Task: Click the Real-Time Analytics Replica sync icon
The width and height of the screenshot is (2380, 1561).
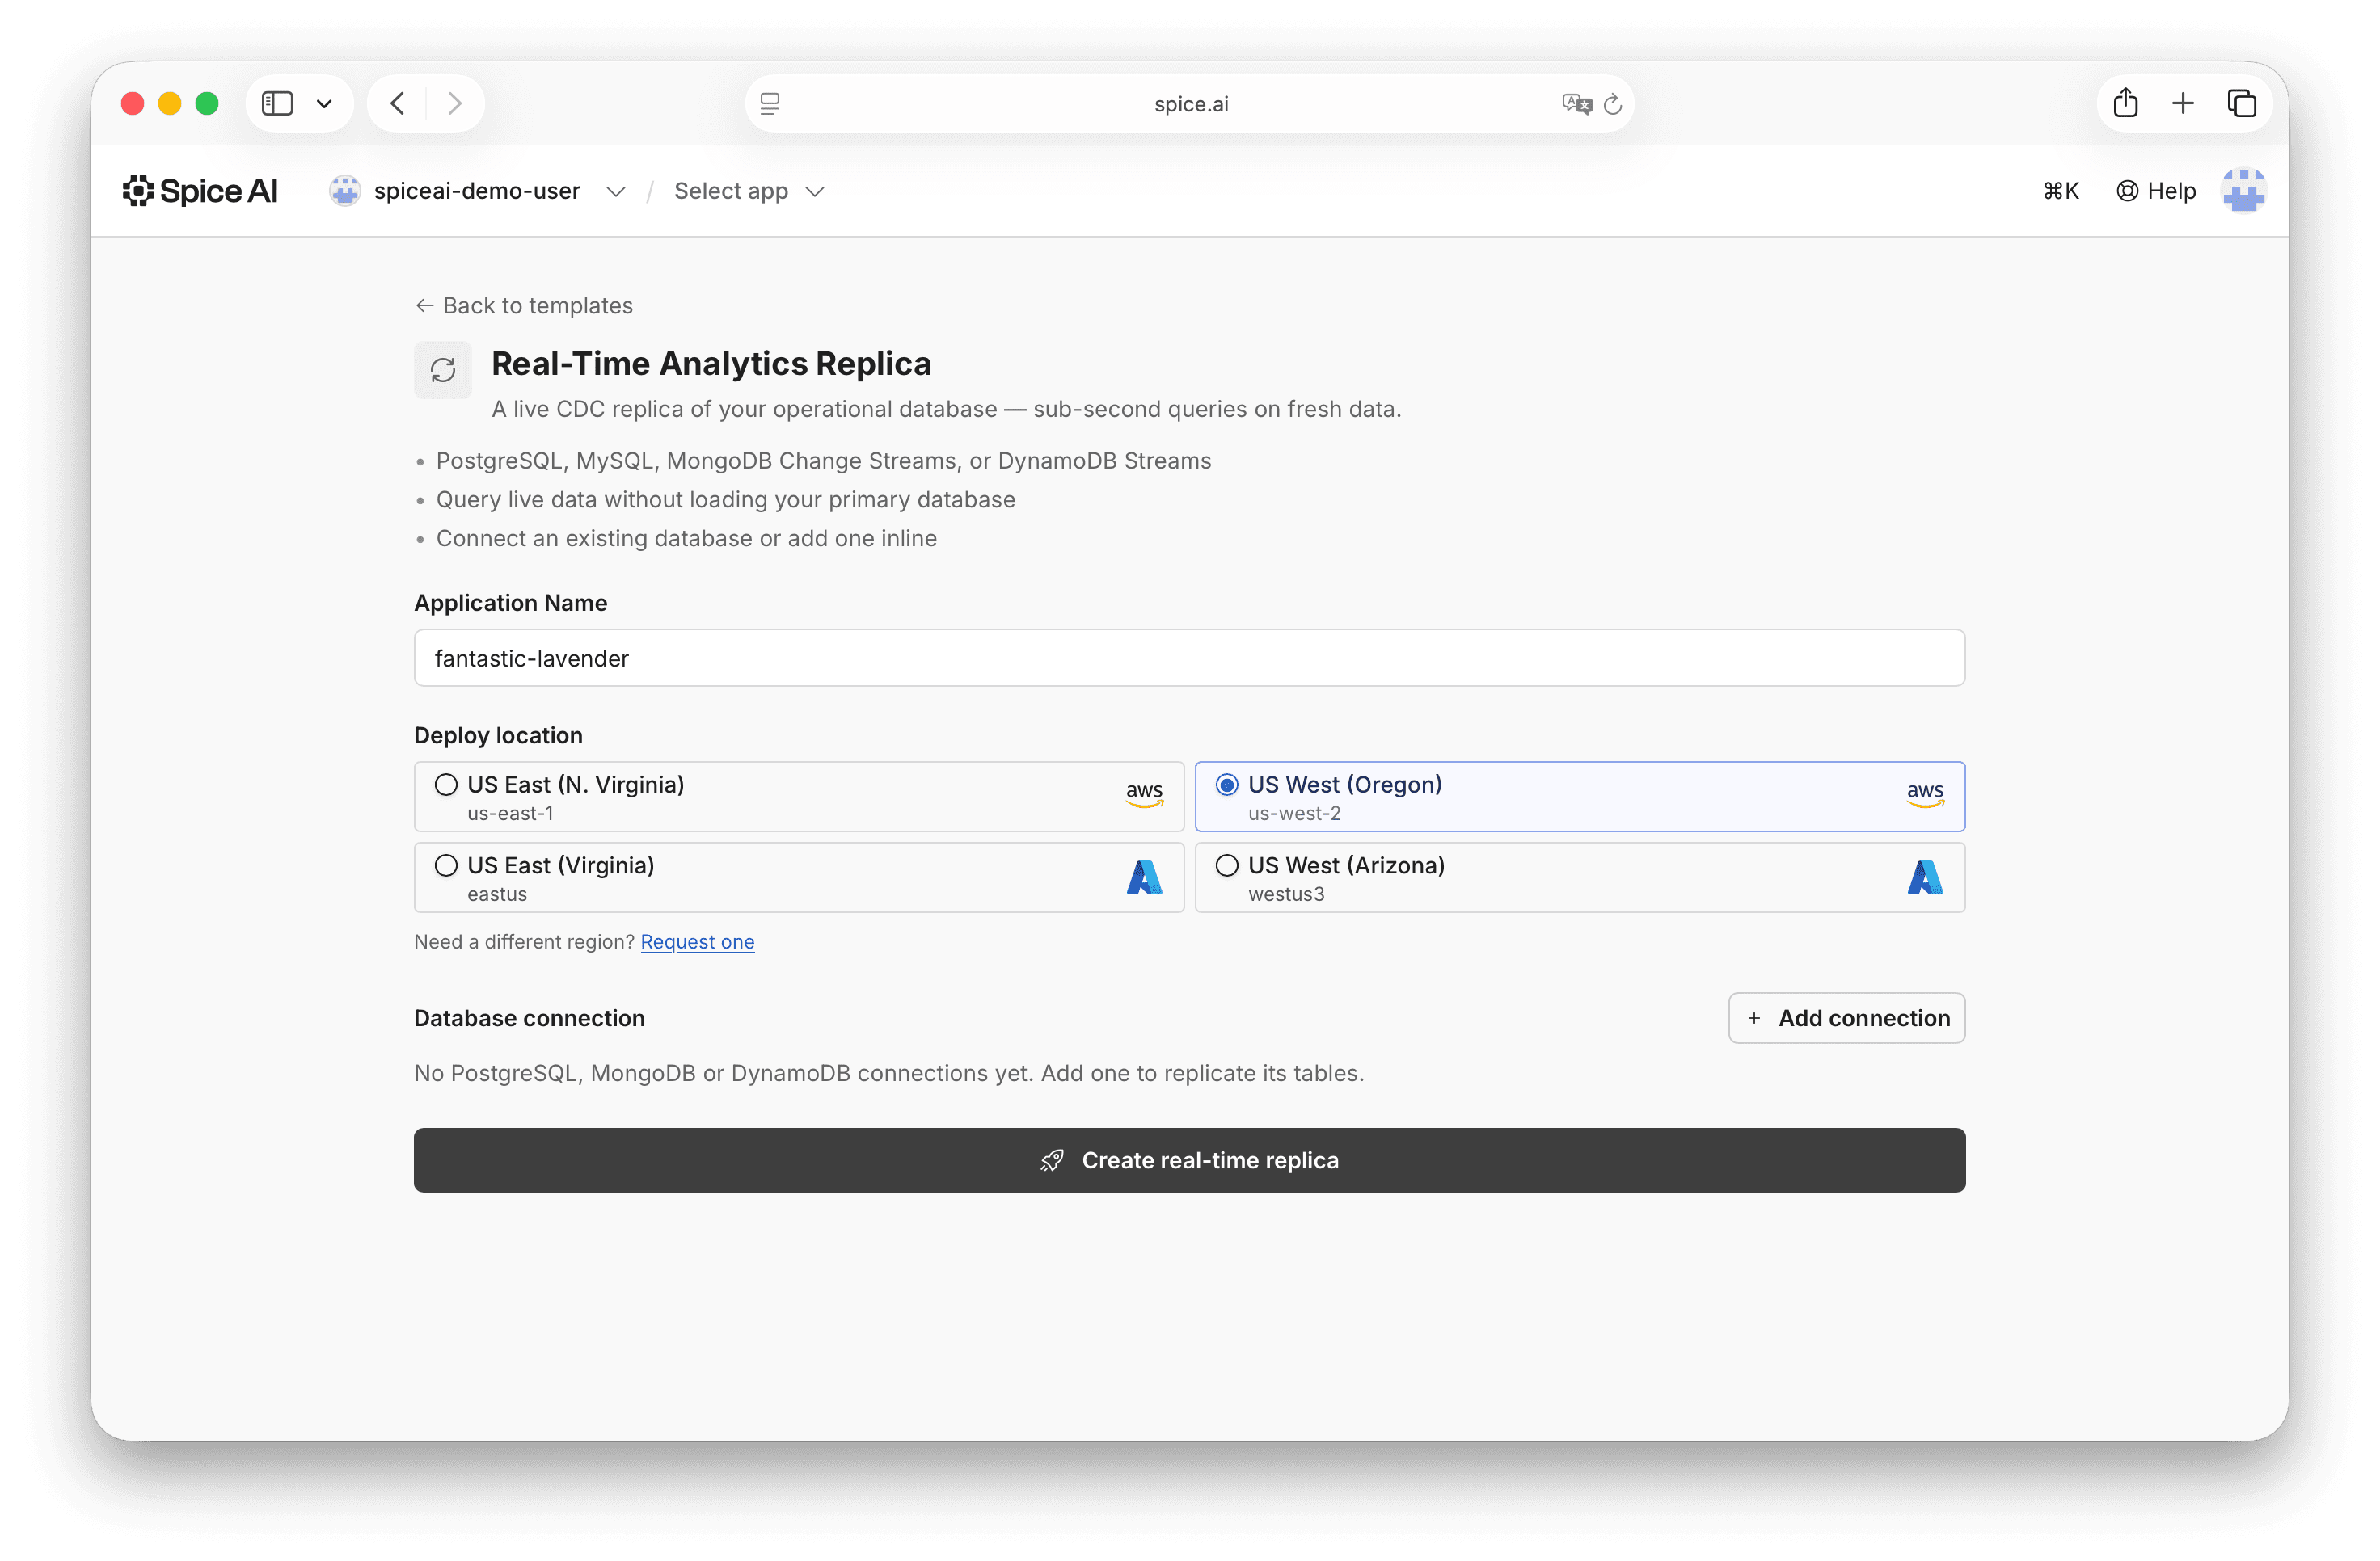Action: pyautogui.click(x=443, y=371)
